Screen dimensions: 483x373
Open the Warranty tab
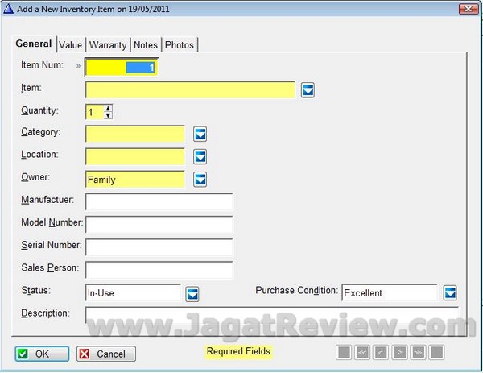point(108,45)
